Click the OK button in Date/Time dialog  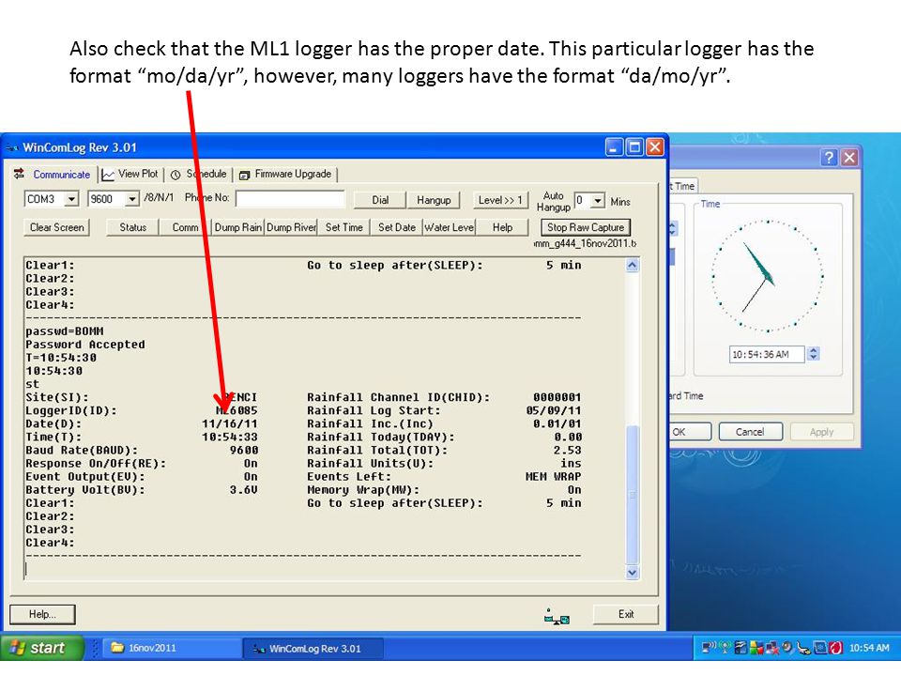[689, 432]
